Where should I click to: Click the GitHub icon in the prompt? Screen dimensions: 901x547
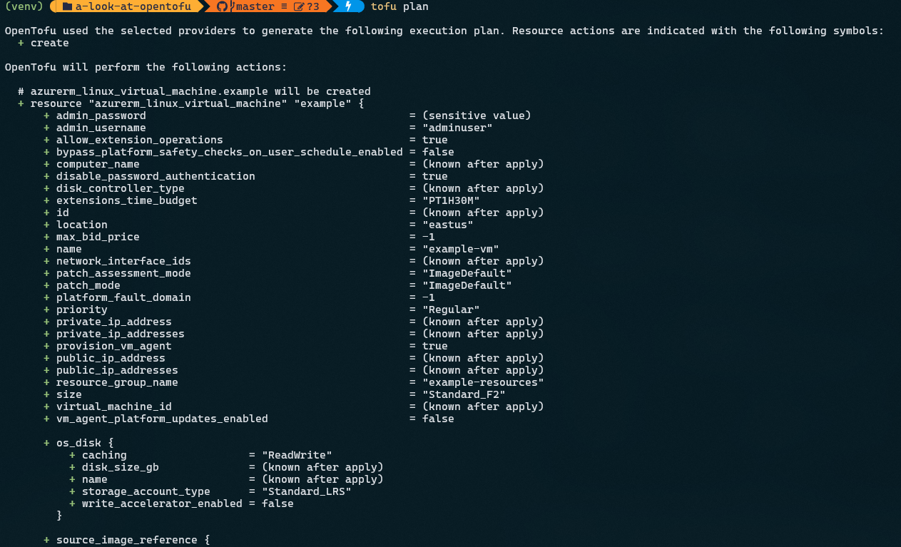pyautogui.click(x=223, y=6)
